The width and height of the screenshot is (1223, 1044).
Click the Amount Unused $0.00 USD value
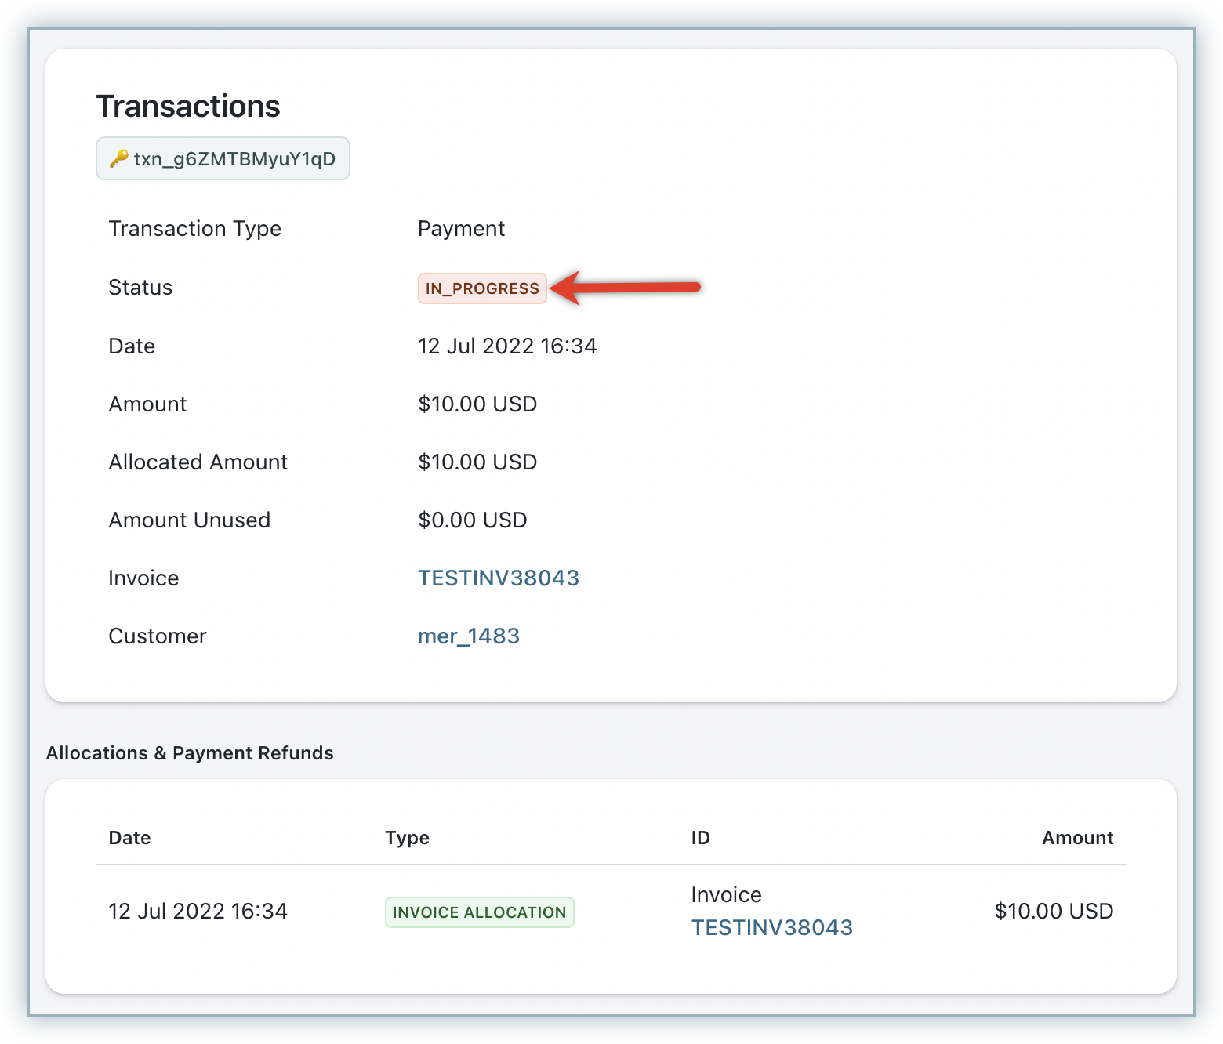pos(472,520)
